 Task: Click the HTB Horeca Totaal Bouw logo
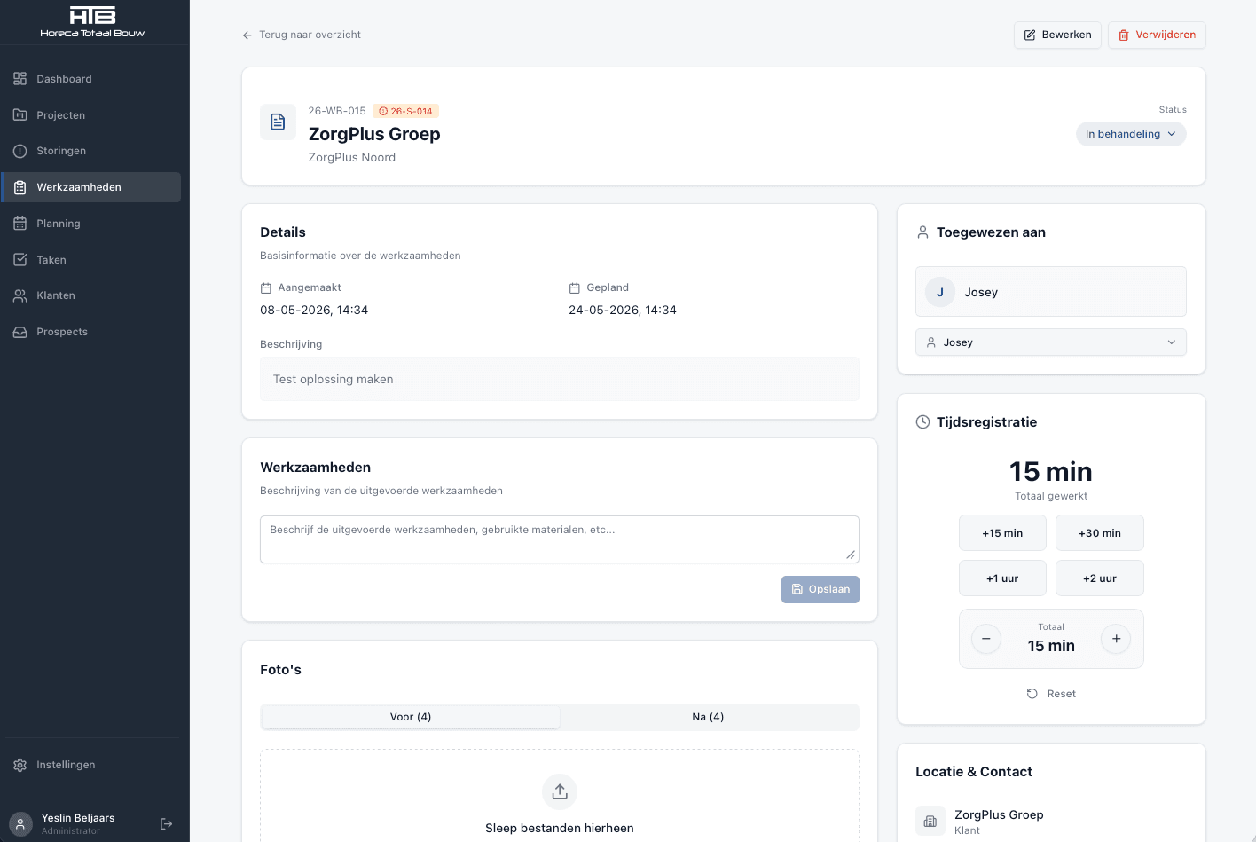tap(92, 22)
